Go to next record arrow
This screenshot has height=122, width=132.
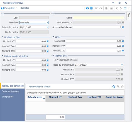tap(121, 8)
